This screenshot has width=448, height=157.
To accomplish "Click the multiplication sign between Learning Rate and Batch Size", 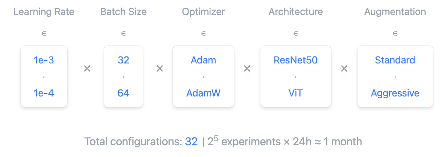I will (87, 69).
